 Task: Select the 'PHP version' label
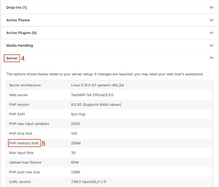coord(19,104)
